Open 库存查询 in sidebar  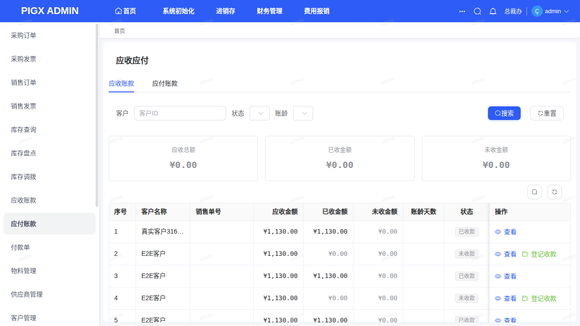point(49,129)
